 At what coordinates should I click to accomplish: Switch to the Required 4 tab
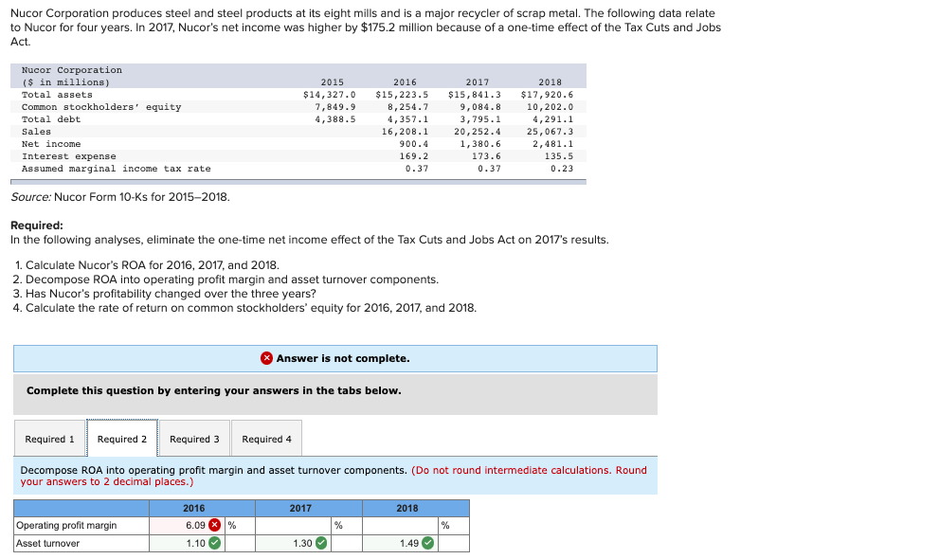tap(266, 439)
